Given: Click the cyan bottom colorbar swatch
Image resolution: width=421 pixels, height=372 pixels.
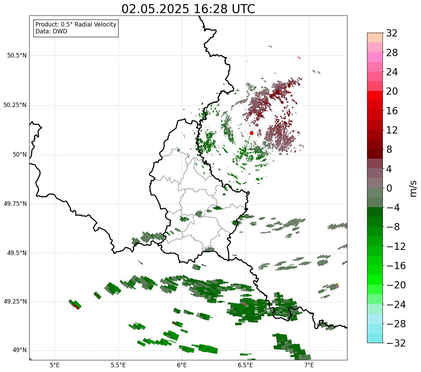Looking at the screenshot, I should tap(375, 338).
